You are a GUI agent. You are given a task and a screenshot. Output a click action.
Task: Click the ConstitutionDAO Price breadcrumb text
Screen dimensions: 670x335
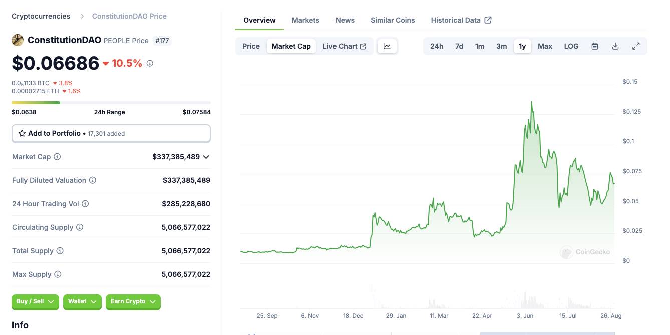129,16
